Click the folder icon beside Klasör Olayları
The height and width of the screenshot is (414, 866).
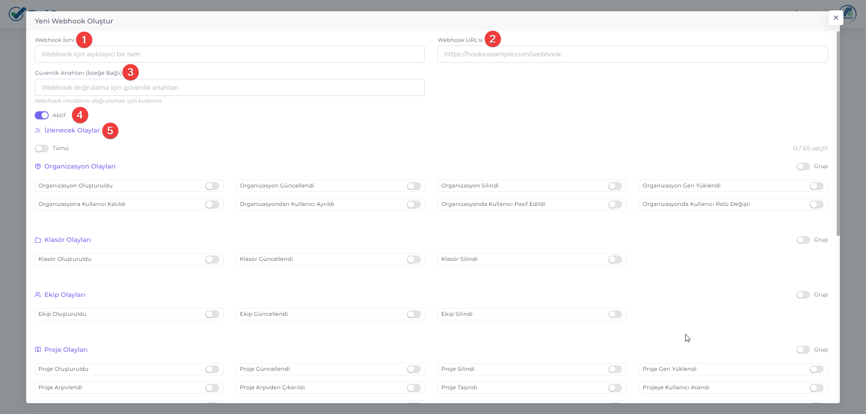pyautogui.click(x=38, y=240)
